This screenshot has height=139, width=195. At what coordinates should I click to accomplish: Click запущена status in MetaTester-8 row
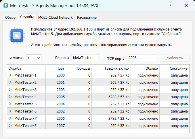tap(179, 126)
